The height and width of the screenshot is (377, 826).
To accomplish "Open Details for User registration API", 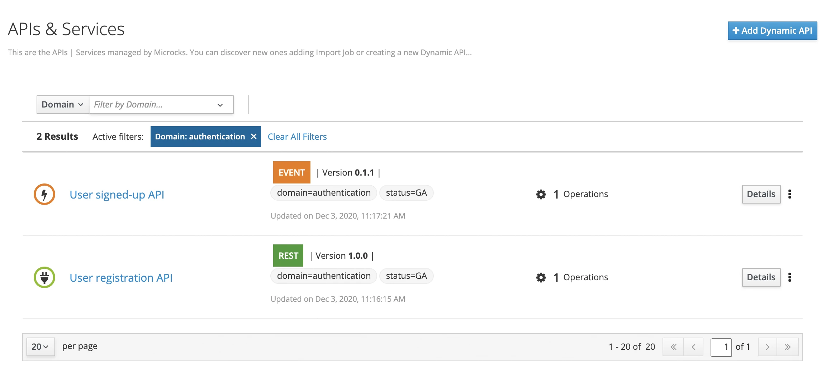I will [x=761, y=277].
